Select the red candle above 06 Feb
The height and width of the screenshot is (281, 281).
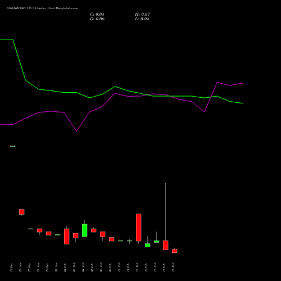coord(103,234)
